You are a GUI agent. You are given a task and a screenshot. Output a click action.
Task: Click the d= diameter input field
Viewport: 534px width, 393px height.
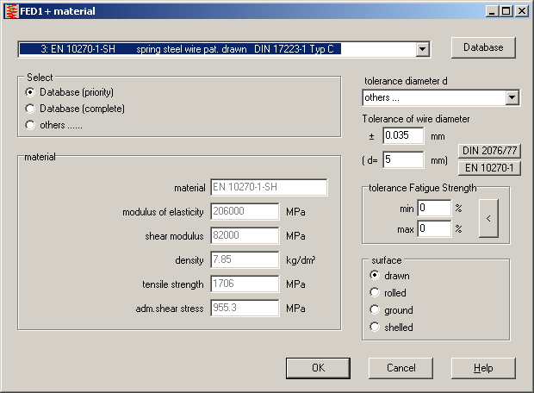[x=403, y=159]
